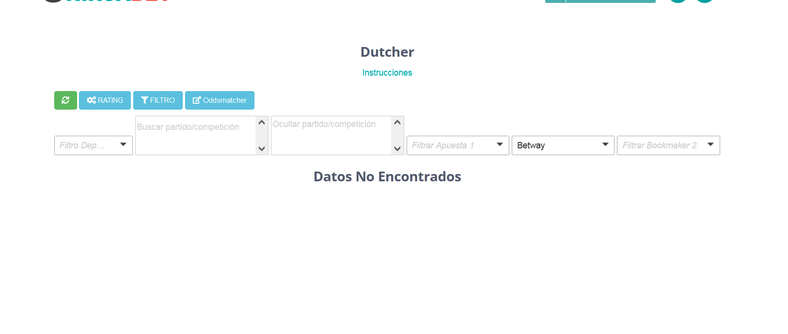Open the FILTRO filter button
788x334 pixels.
coord(158,100)
